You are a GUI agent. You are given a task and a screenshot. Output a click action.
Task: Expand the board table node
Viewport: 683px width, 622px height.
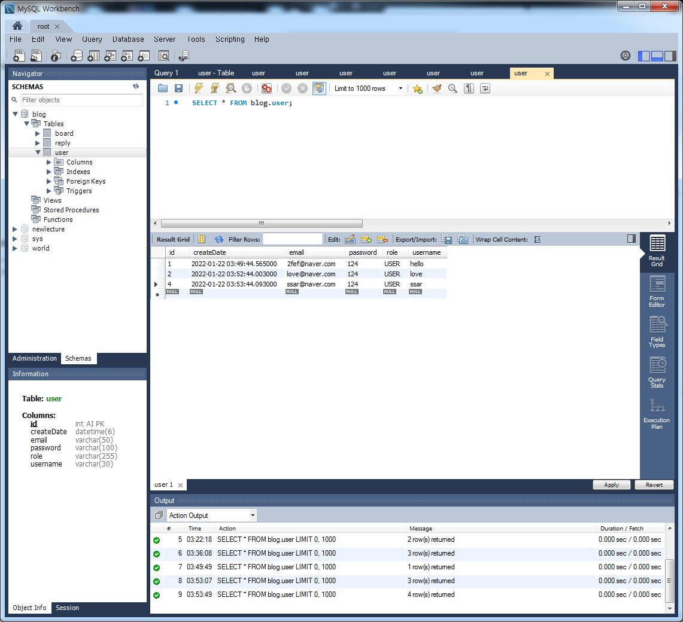click(x=38, y=133)
